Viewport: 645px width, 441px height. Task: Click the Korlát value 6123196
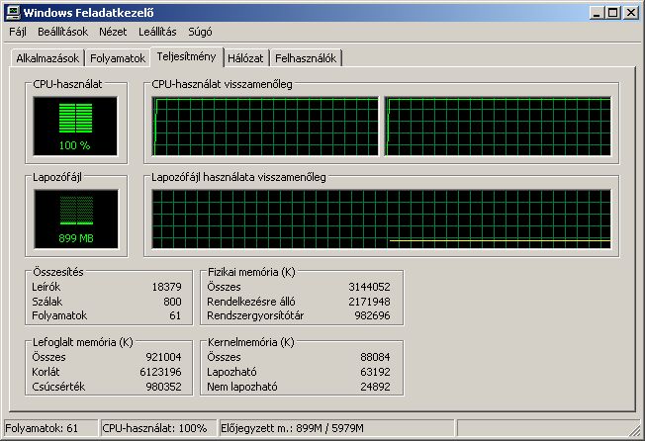click(160, 372)
